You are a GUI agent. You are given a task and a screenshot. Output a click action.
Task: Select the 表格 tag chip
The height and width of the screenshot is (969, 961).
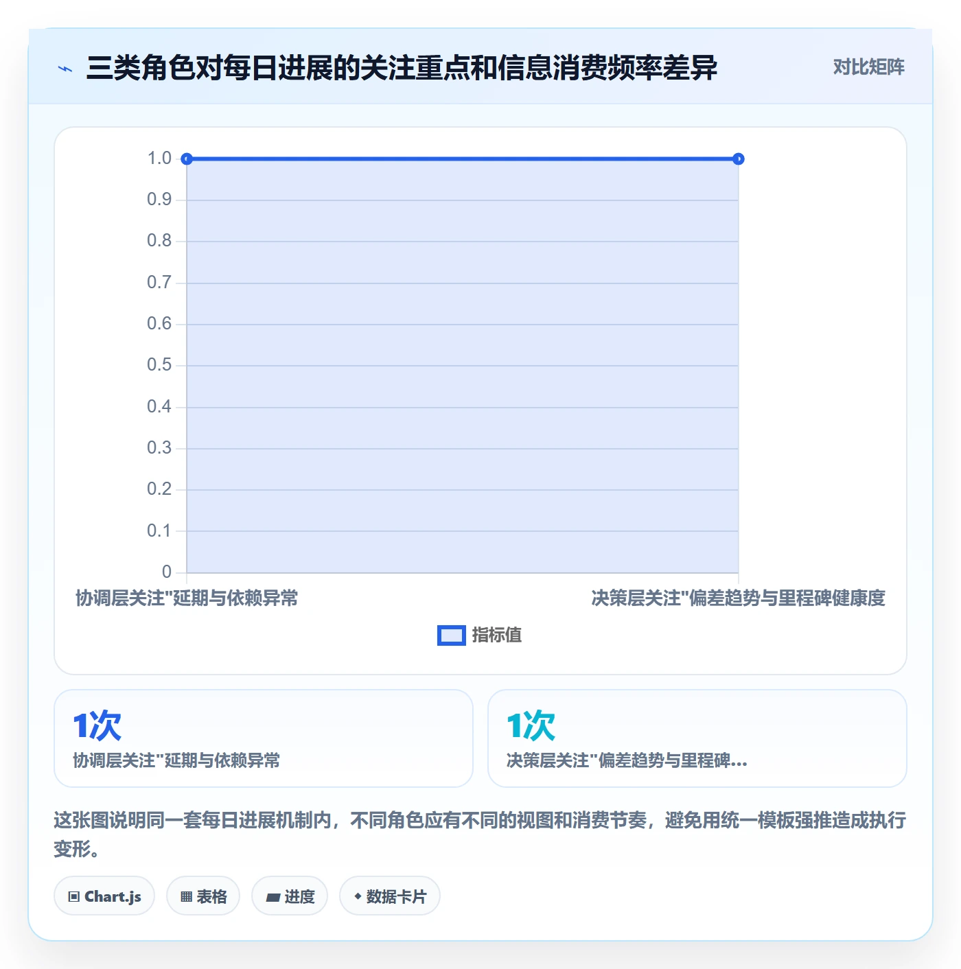coord(203,896)
